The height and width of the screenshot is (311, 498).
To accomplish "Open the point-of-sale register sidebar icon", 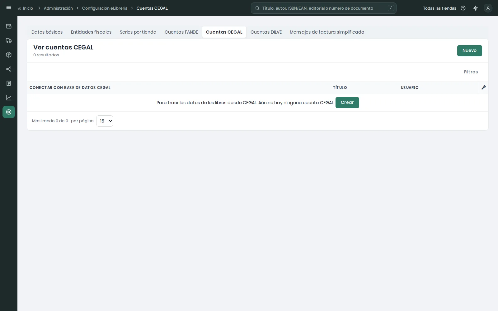I will coord(9,26).
